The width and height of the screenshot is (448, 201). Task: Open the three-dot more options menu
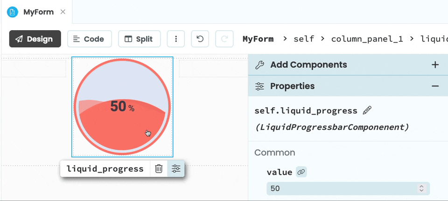pos(176,39)
